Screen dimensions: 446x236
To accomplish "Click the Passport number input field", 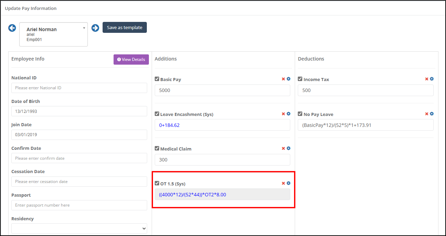I will [x=79, y=205].
